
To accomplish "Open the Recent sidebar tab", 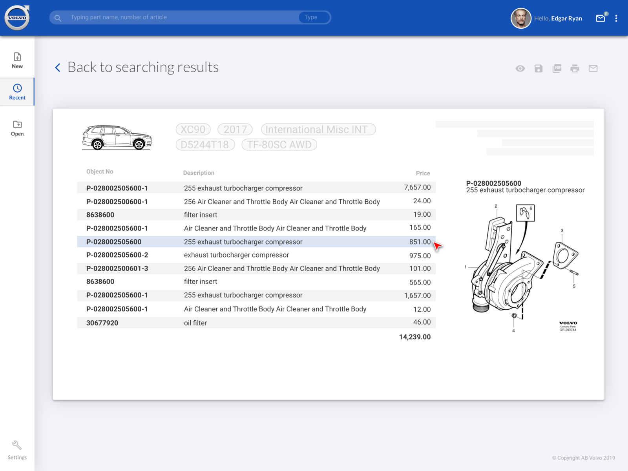I will click(17, 92).
